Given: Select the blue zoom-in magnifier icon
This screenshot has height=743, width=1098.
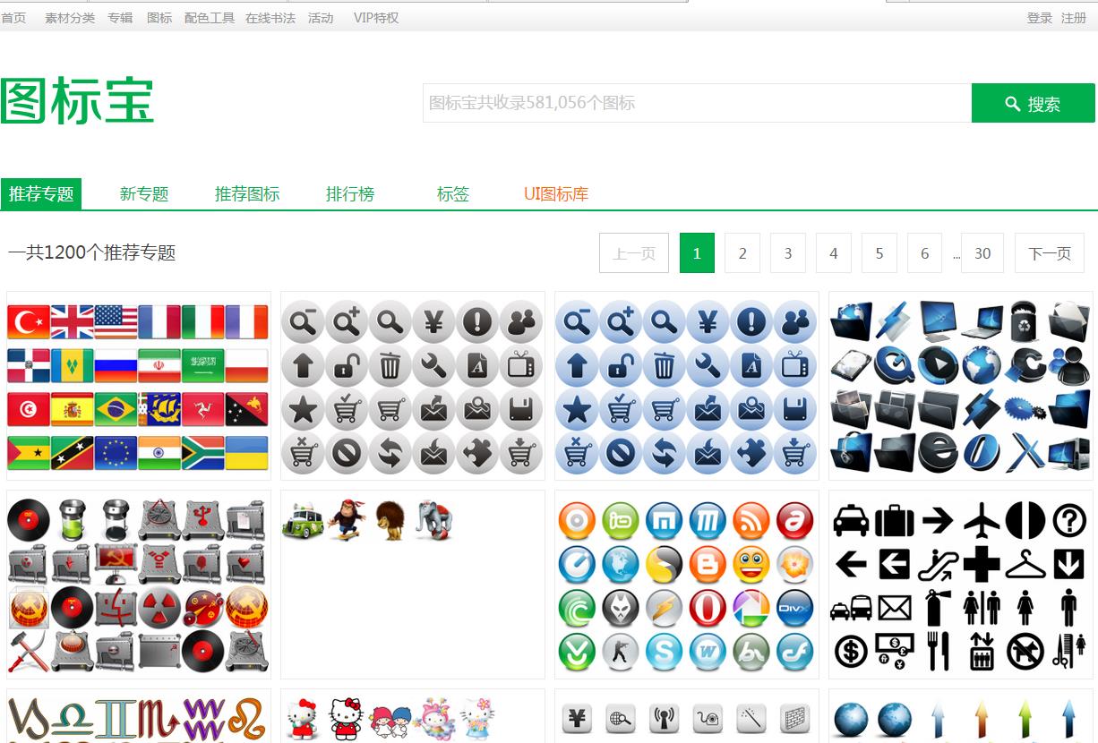Looking at the screenshot, I should coord(621,322).
